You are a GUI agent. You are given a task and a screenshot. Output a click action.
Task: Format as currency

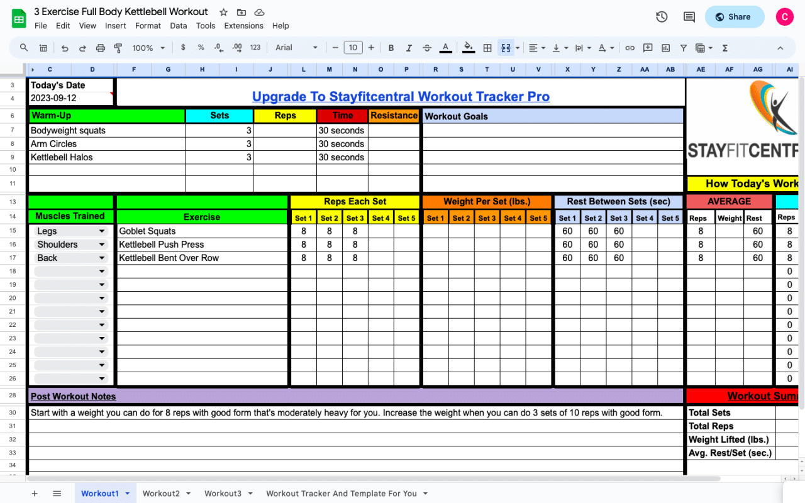point(183,48)
